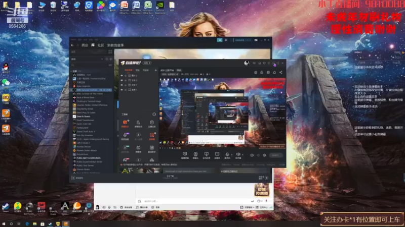Select PUBG: Test Server
Viewport: 405px width, 227px height.
[x=85, y=165]
